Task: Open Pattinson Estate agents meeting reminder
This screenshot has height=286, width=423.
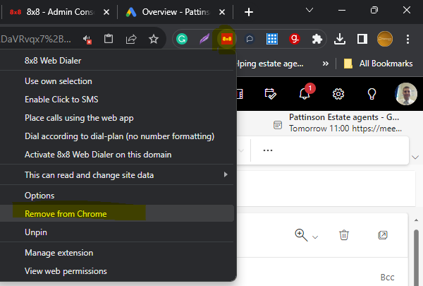Action: pyautogui.click(x=338, y=123)
